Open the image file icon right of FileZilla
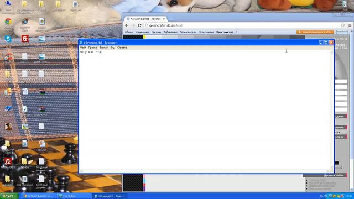This screenshot has height=199, width=354. [x=42, y=39]
